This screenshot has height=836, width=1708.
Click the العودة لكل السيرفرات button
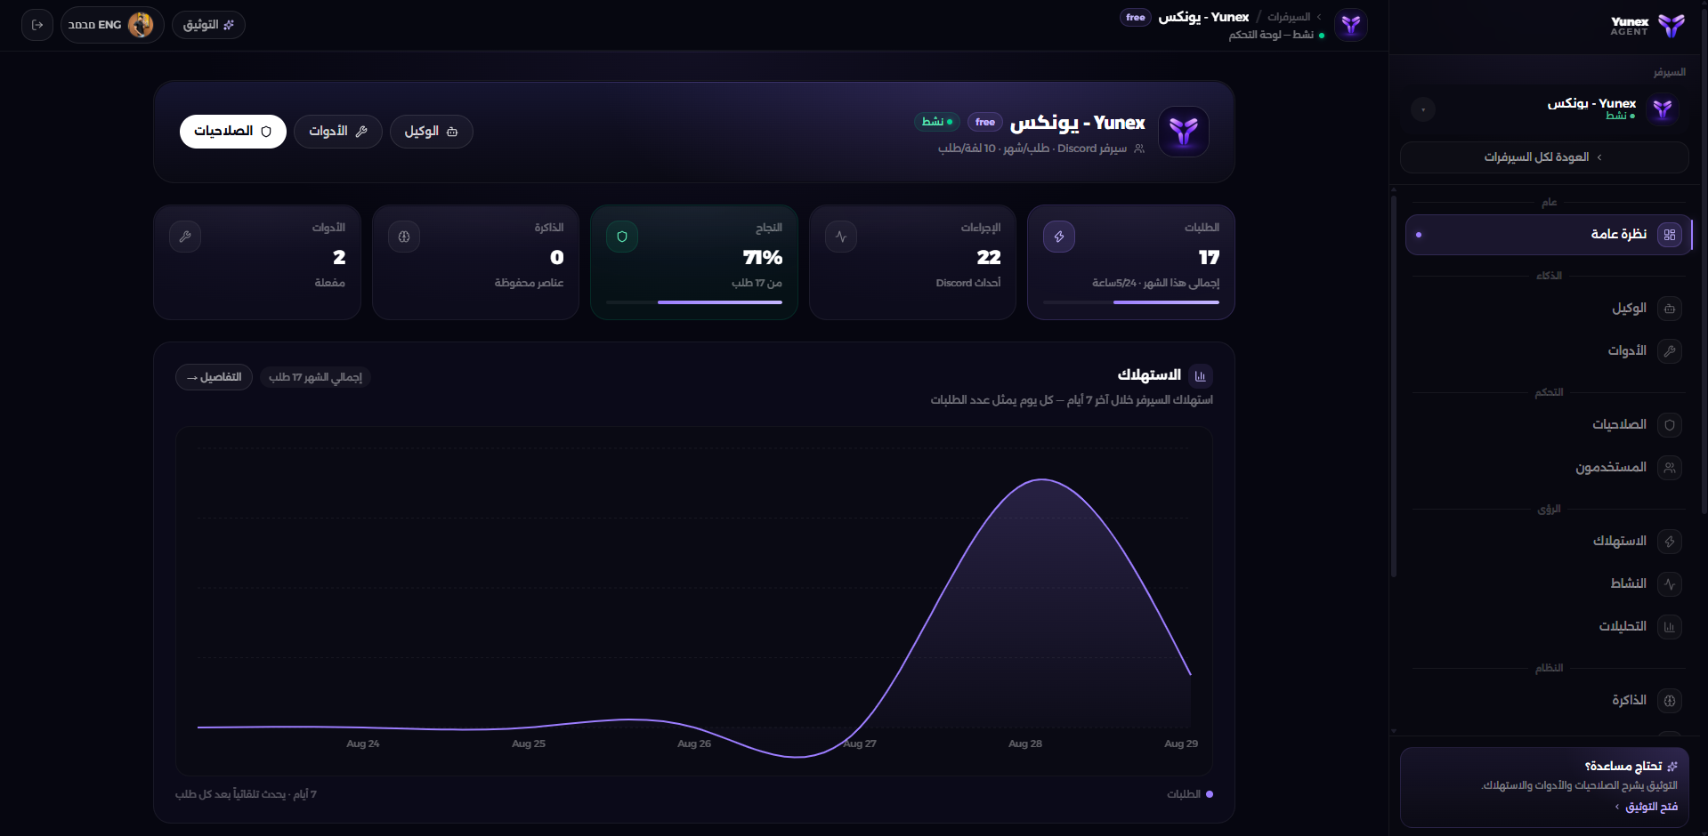(1544, 157)
